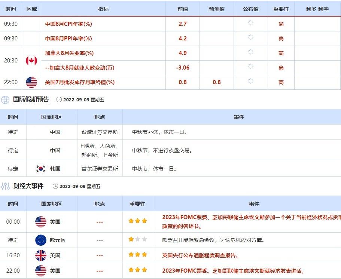
Task: Click the 英国央行公布通胀程度调查报告 event link
Action: 200,255
